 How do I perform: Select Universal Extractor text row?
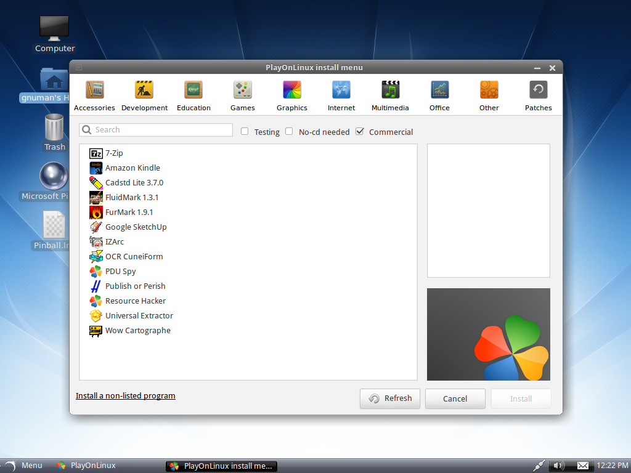point(139,316)
